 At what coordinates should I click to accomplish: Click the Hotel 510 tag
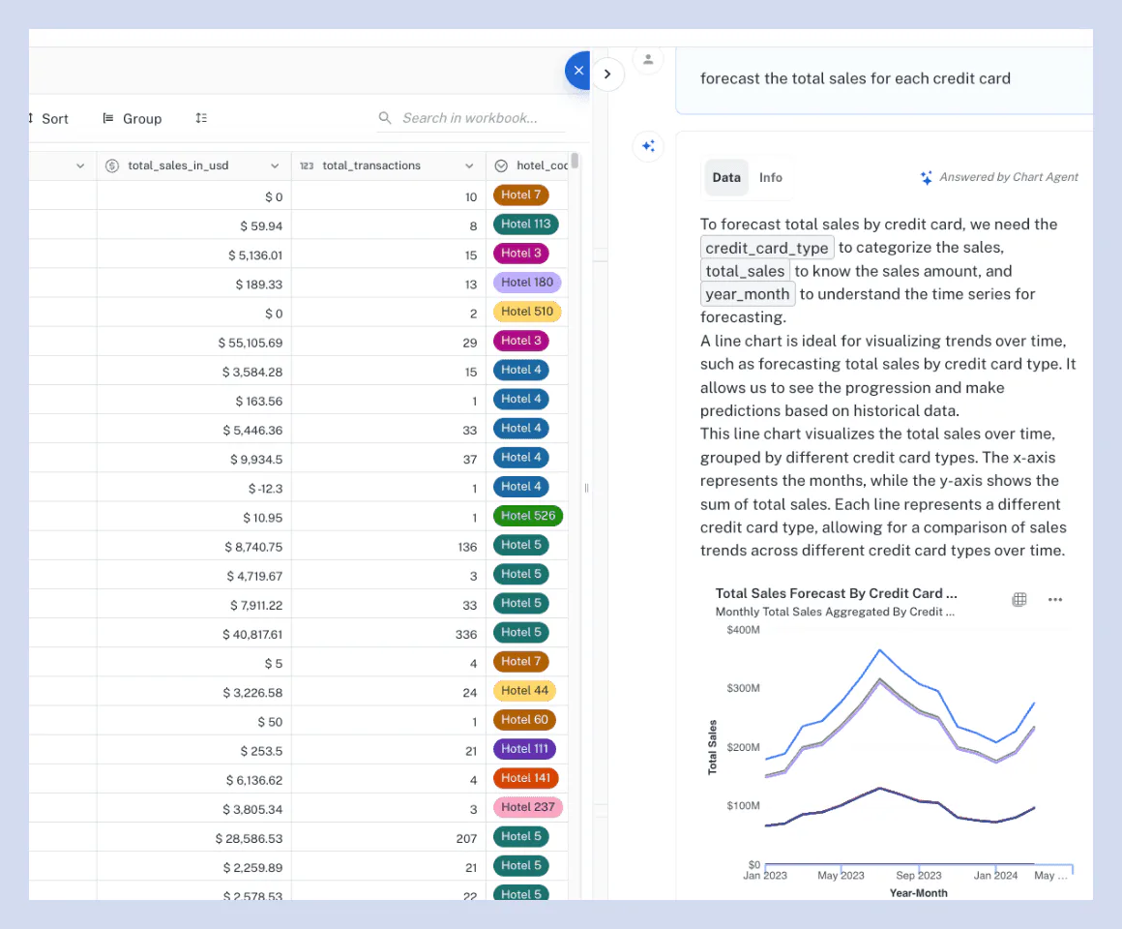(527, 312)
